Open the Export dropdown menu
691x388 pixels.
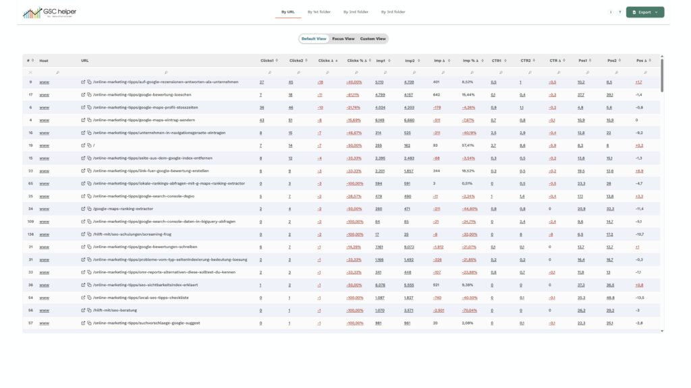[x=644, y=12]
